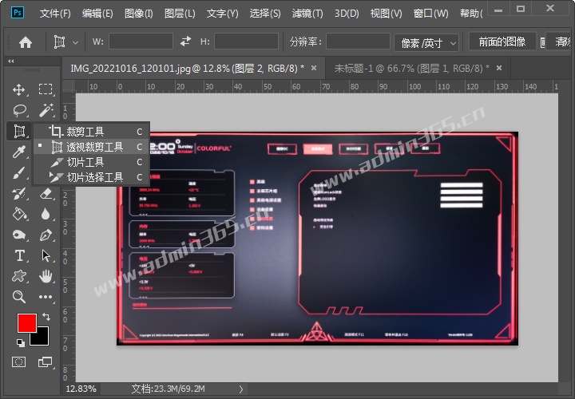Select the Rectangular Marquee tool

46,89
